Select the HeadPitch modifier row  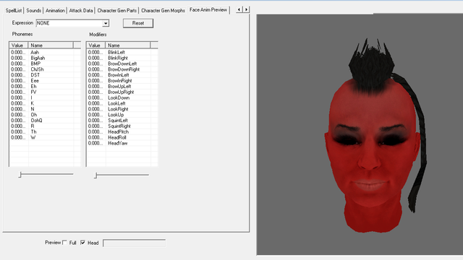coord(122,131)
